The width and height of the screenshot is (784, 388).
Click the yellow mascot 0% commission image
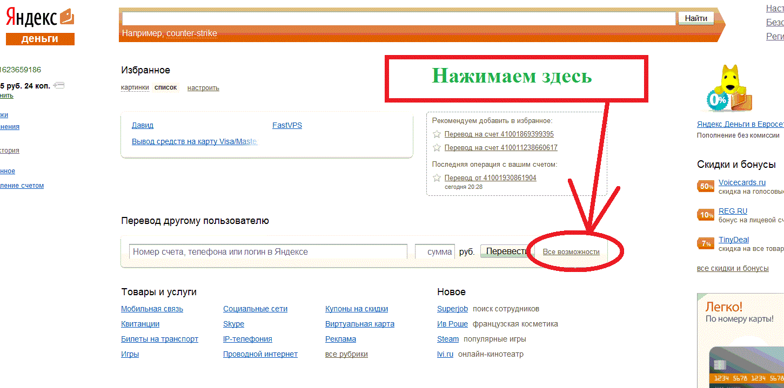pos(729,89)
